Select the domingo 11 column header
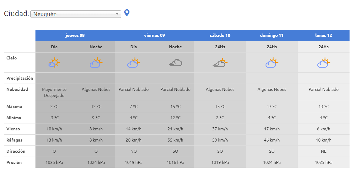The image size is (355, 169). point(272,35)
